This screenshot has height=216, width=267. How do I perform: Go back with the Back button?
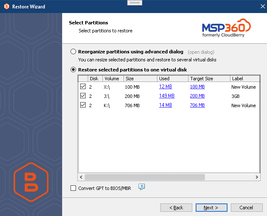coord(176,208)
